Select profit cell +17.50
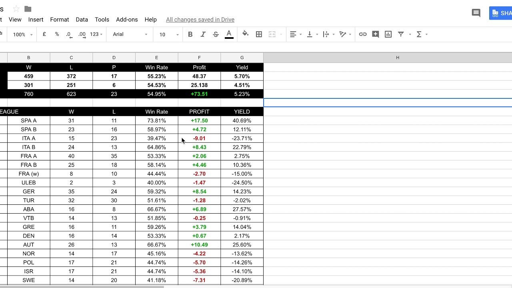Image resolution: width=512 pixels, height=288 pixels. point(199,120)
